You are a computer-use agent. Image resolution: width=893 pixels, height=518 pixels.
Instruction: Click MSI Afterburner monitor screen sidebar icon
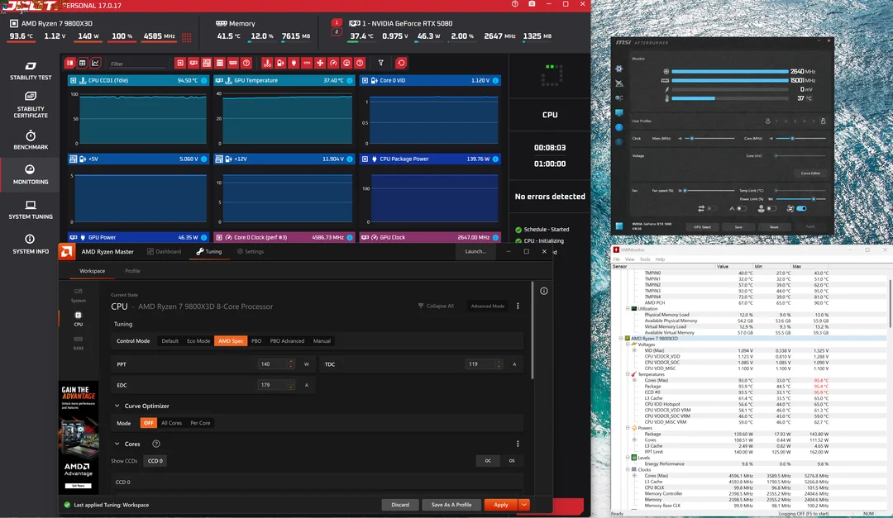pos(619,112)
